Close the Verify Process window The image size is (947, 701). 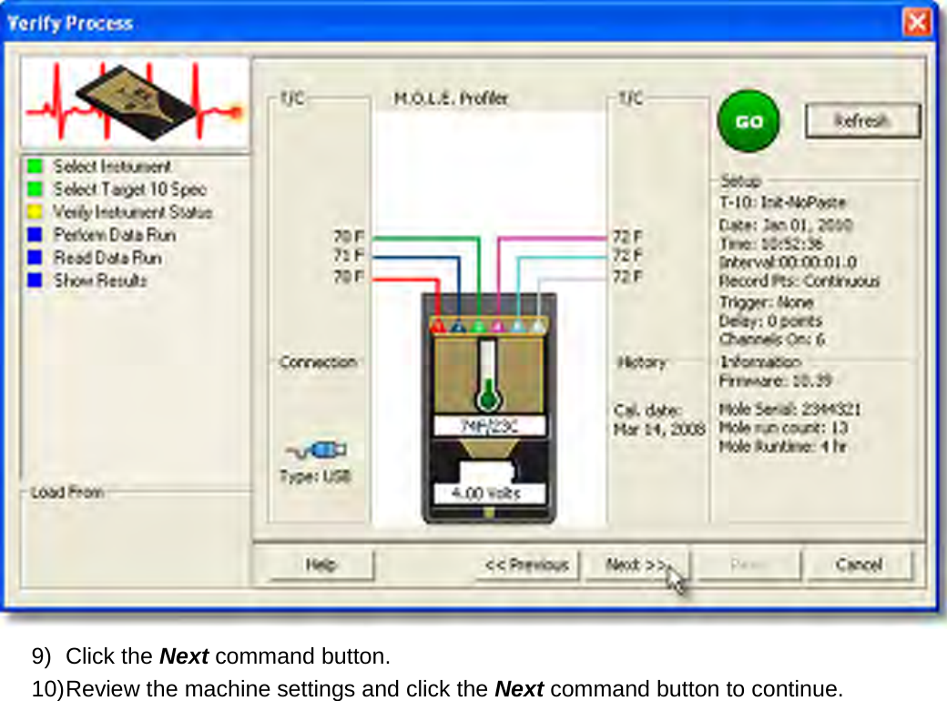tap(917, 23)
